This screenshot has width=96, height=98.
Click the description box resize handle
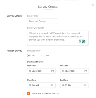click(x=88, y=45)
